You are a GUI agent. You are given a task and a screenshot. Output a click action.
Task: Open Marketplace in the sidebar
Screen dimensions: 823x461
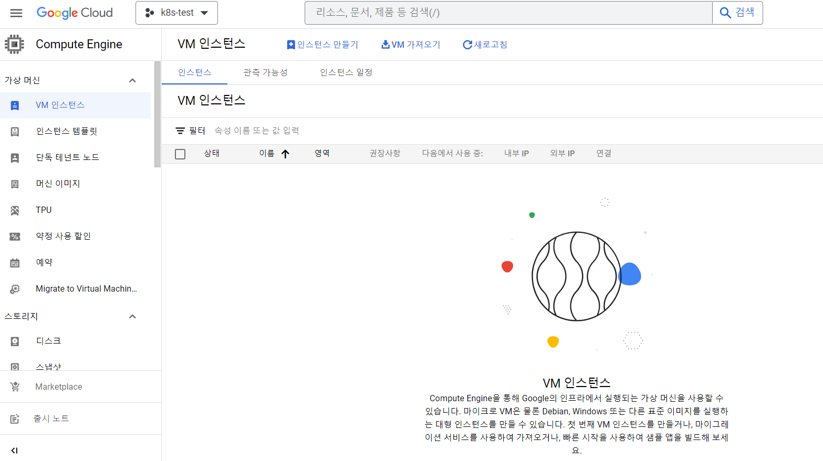click(80, 387)
